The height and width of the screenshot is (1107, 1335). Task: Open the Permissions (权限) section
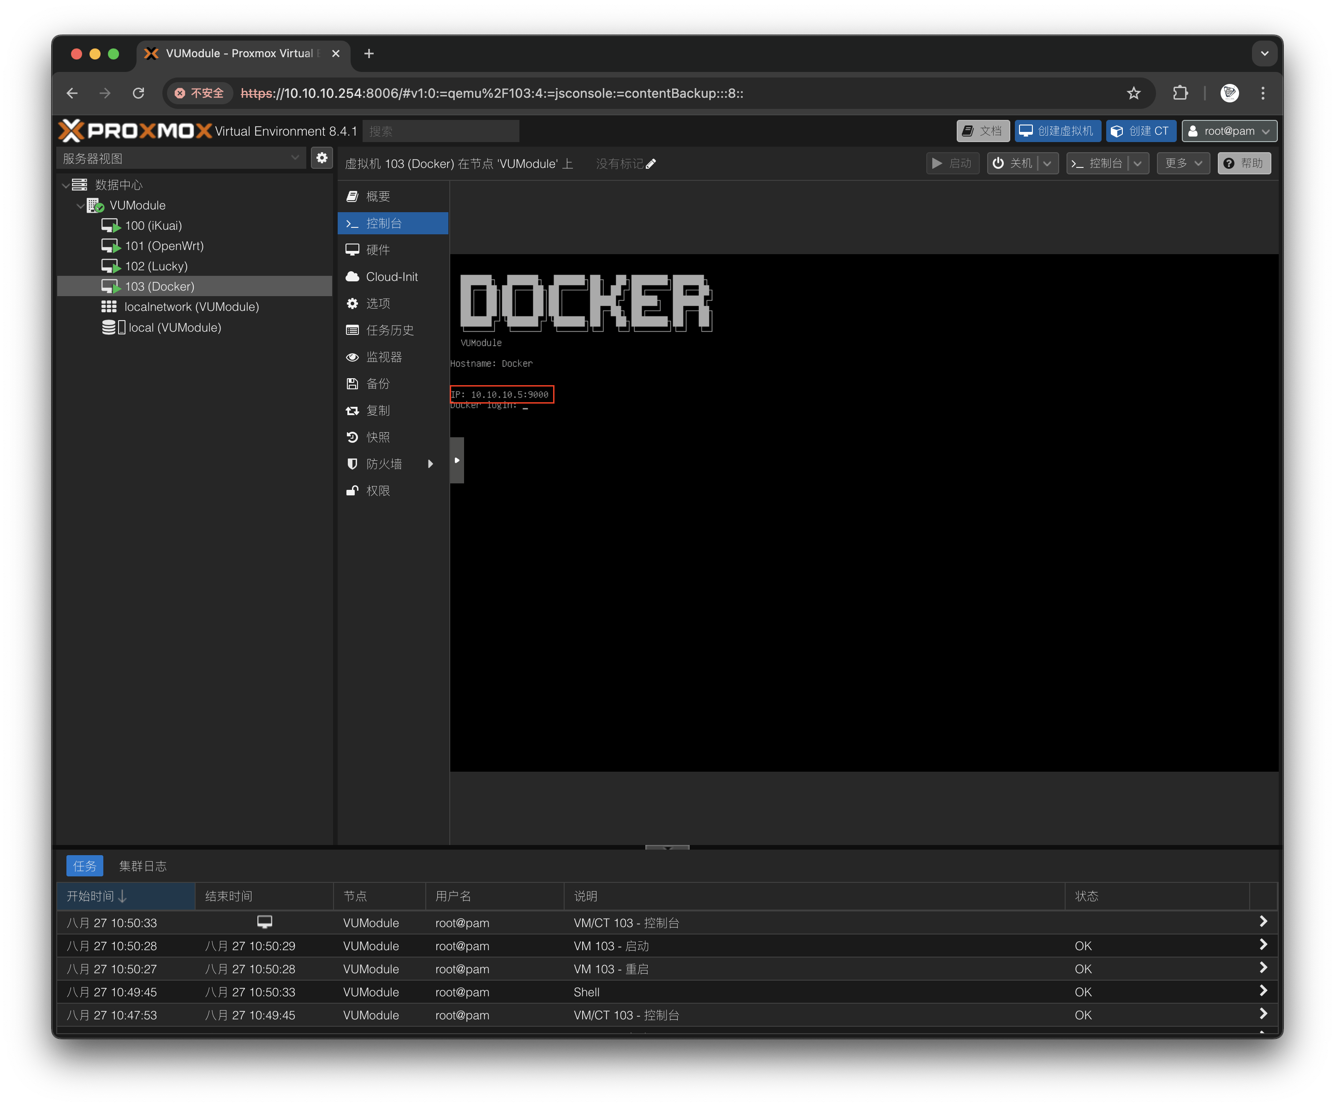(x=378, y=491)
